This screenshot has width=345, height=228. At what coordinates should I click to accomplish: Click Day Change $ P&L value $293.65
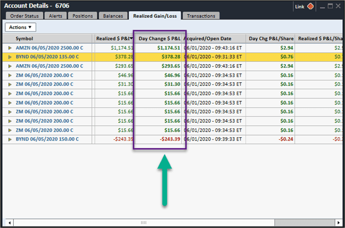pyautogui.click(x=171, y=66)
